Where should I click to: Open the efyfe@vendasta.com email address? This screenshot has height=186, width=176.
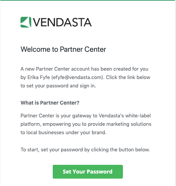pos(78,77)
